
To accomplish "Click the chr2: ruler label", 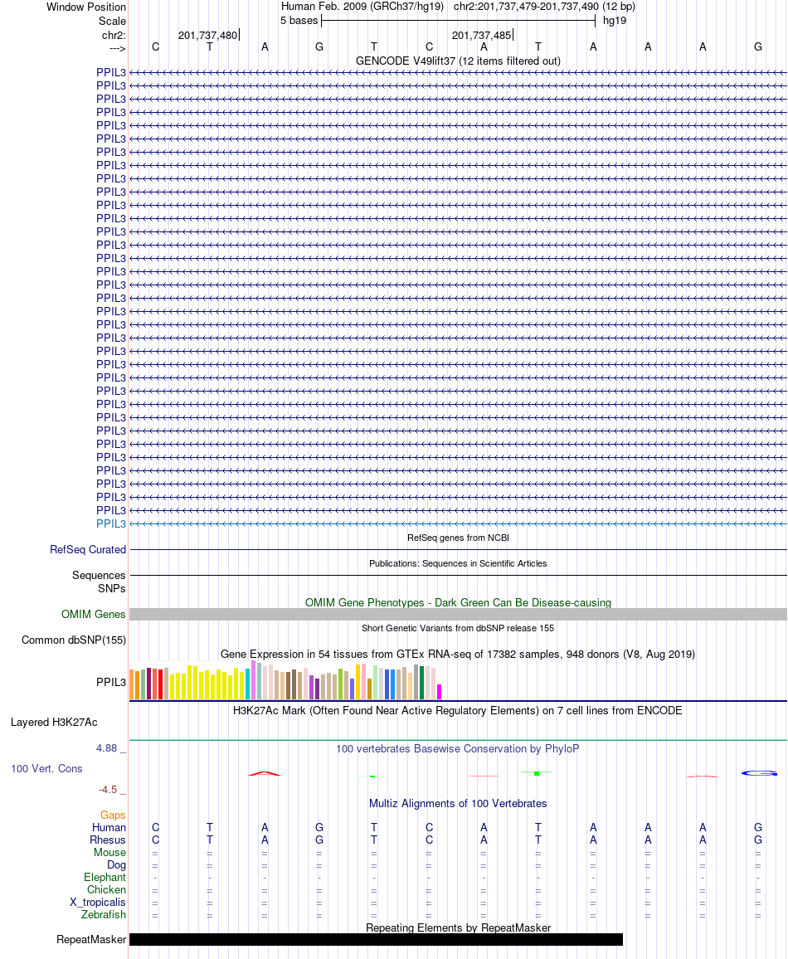I will 114,35.
